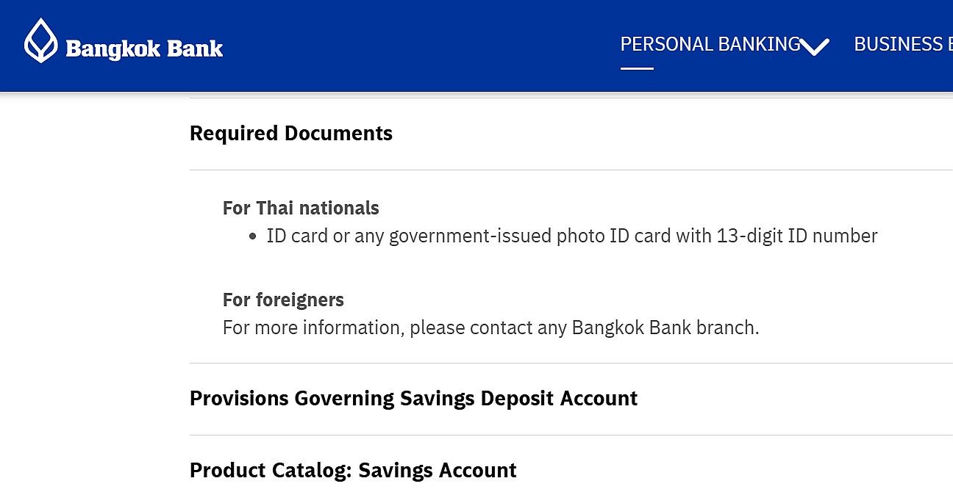Open the BUSINESS banking menu item

point(903,45)
